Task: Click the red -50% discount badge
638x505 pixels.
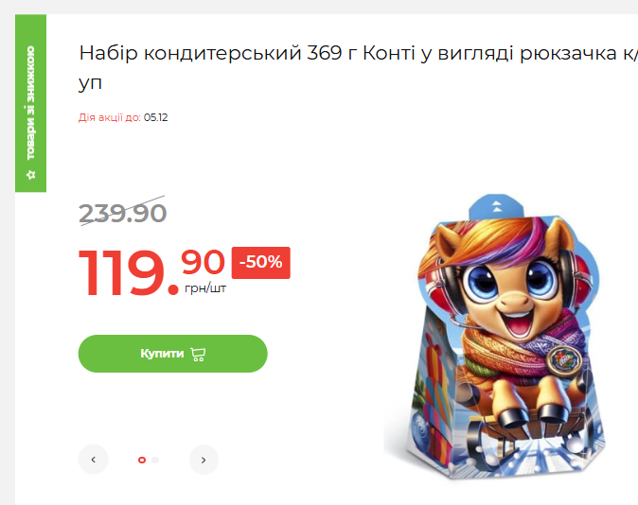Action: (x=261, y=262)
